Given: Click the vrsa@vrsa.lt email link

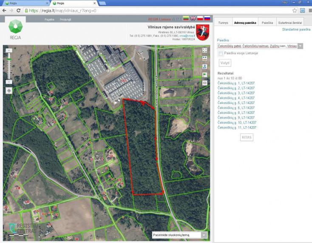Looking at the screenshot, I should 187,36.
